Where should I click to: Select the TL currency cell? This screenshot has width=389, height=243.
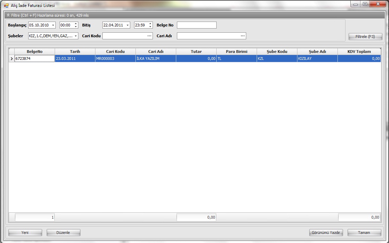(237, 58)
